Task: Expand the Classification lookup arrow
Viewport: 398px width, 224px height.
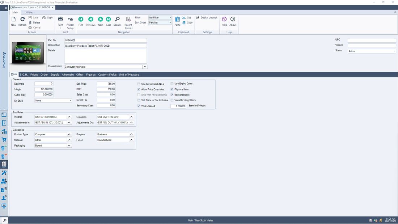Action: (145, 67)
